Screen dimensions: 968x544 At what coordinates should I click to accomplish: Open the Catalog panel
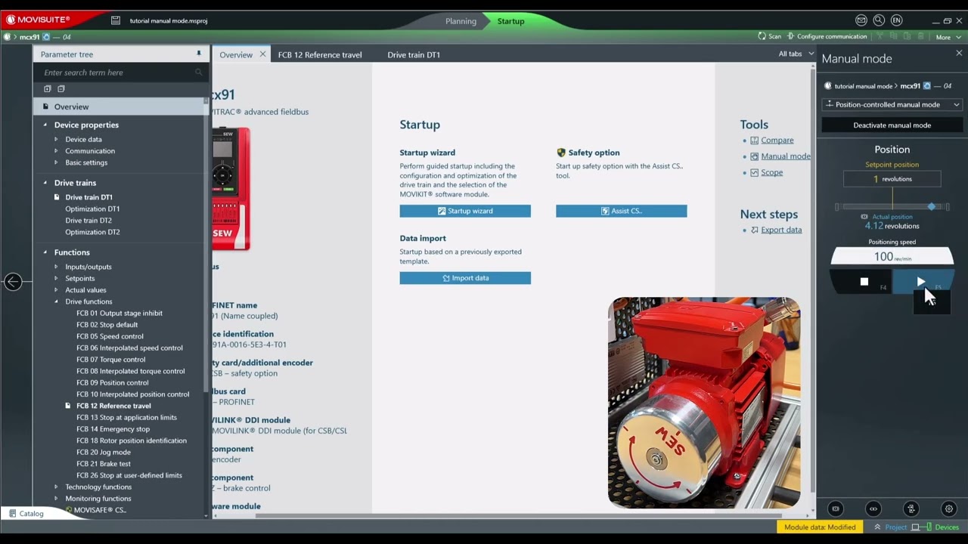[26, 514]
